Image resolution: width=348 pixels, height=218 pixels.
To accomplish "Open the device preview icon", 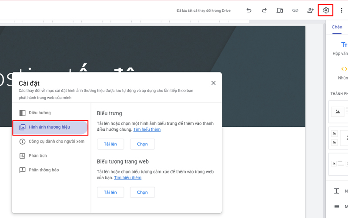I will 279,10.
